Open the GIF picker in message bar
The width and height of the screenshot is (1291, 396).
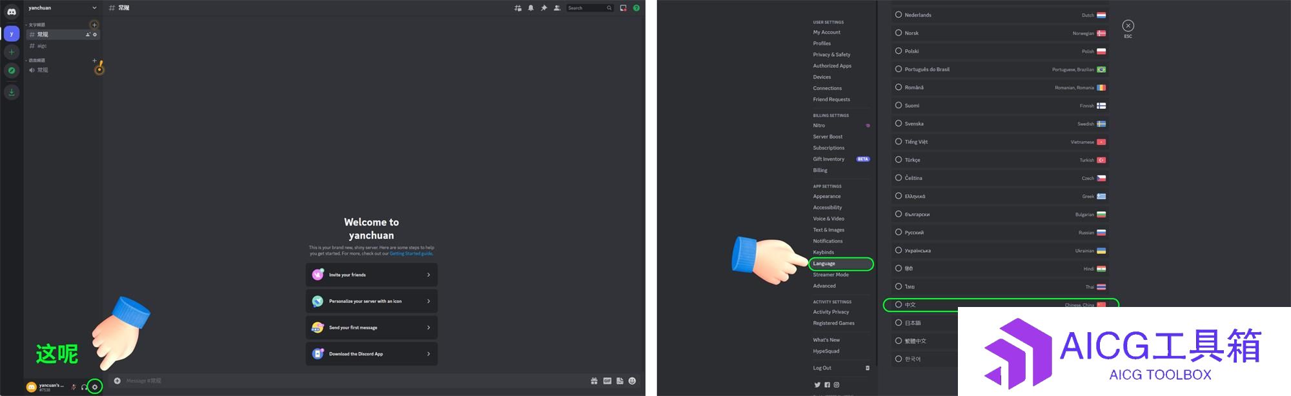(x=607, y=381)
